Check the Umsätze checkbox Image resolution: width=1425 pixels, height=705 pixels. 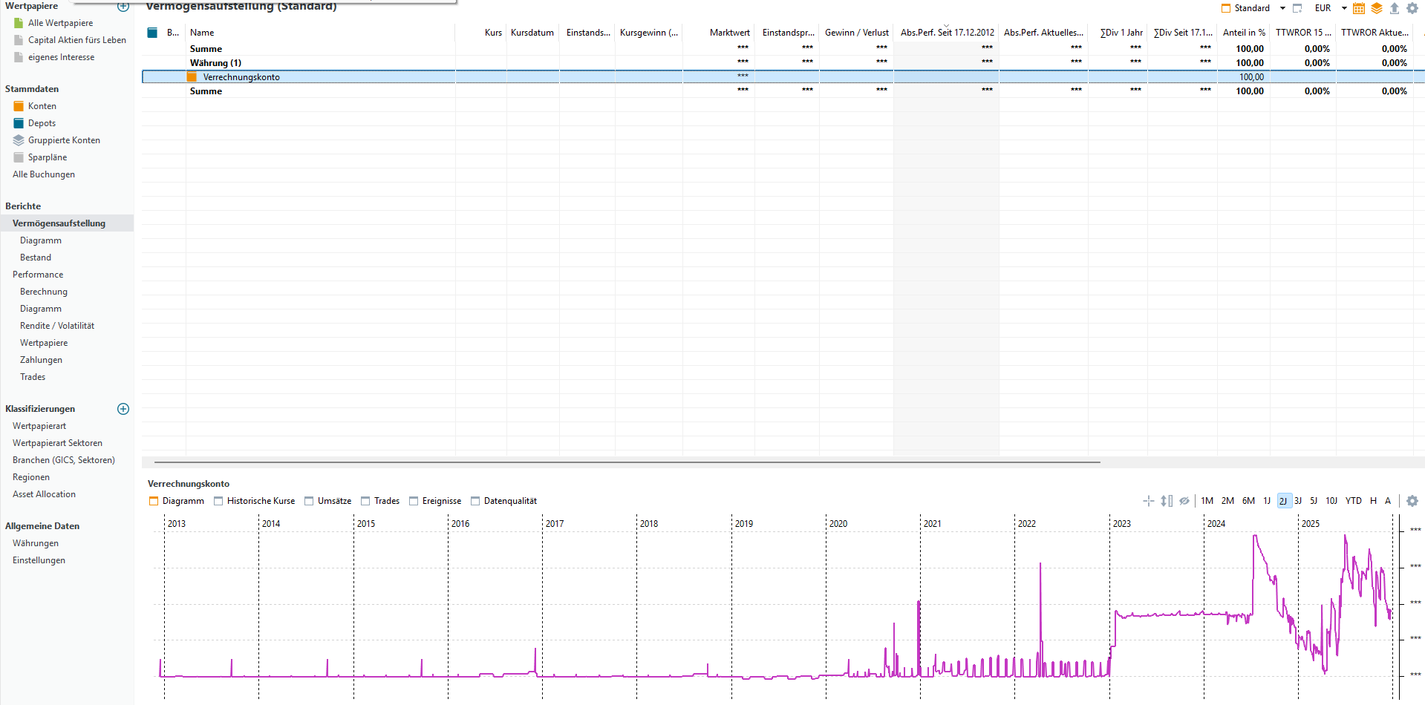click(309, 501)
